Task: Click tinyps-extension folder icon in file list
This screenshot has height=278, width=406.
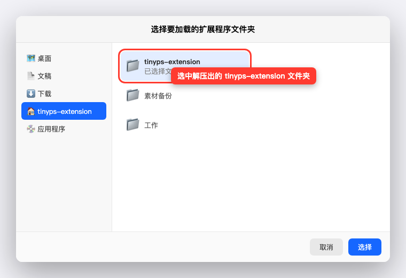Action: [133, 66]
